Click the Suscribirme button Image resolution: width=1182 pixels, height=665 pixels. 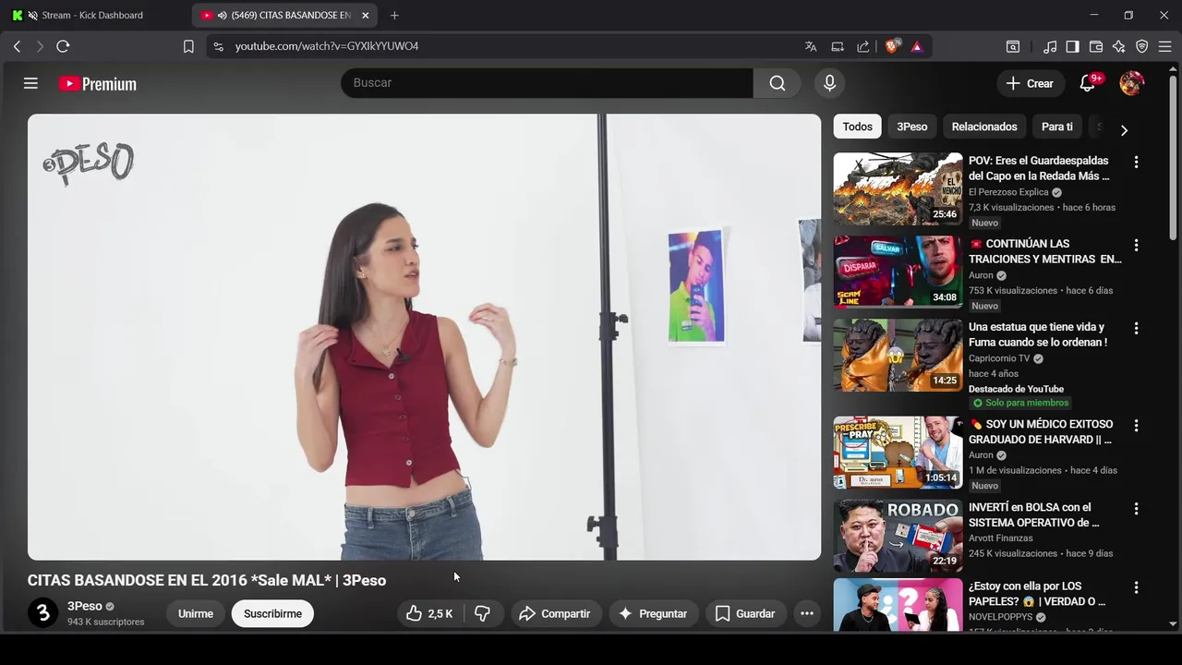click(272, 613)
